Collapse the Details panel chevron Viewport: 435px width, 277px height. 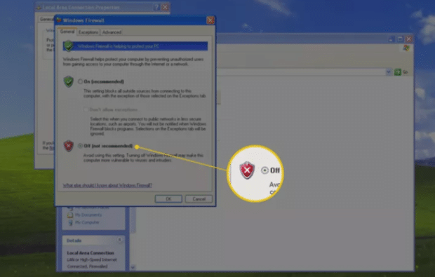coord(119,240)
